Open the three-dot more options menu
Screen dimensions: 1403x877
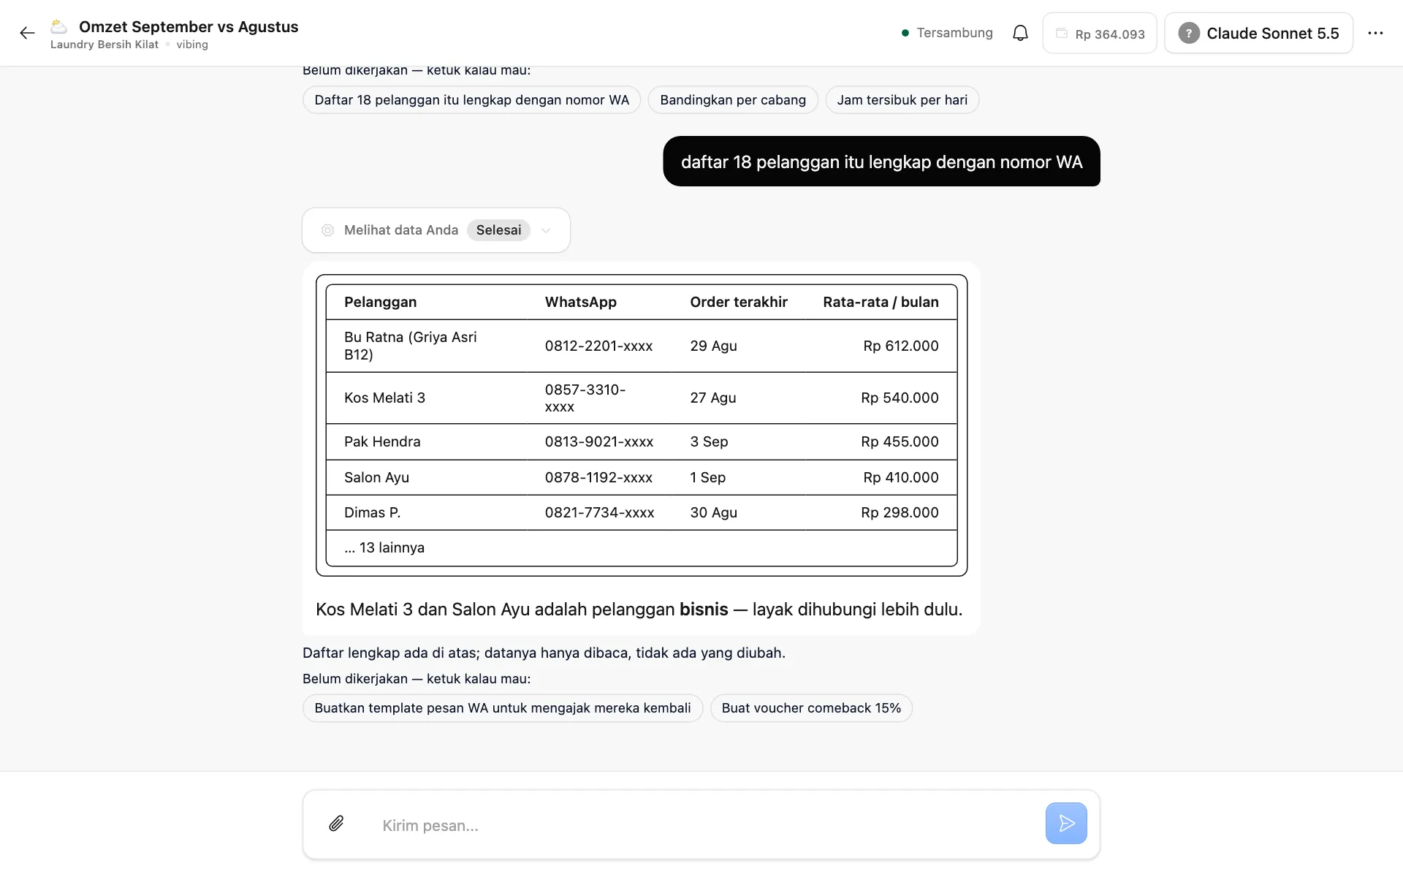click(x=1375, y=33)
